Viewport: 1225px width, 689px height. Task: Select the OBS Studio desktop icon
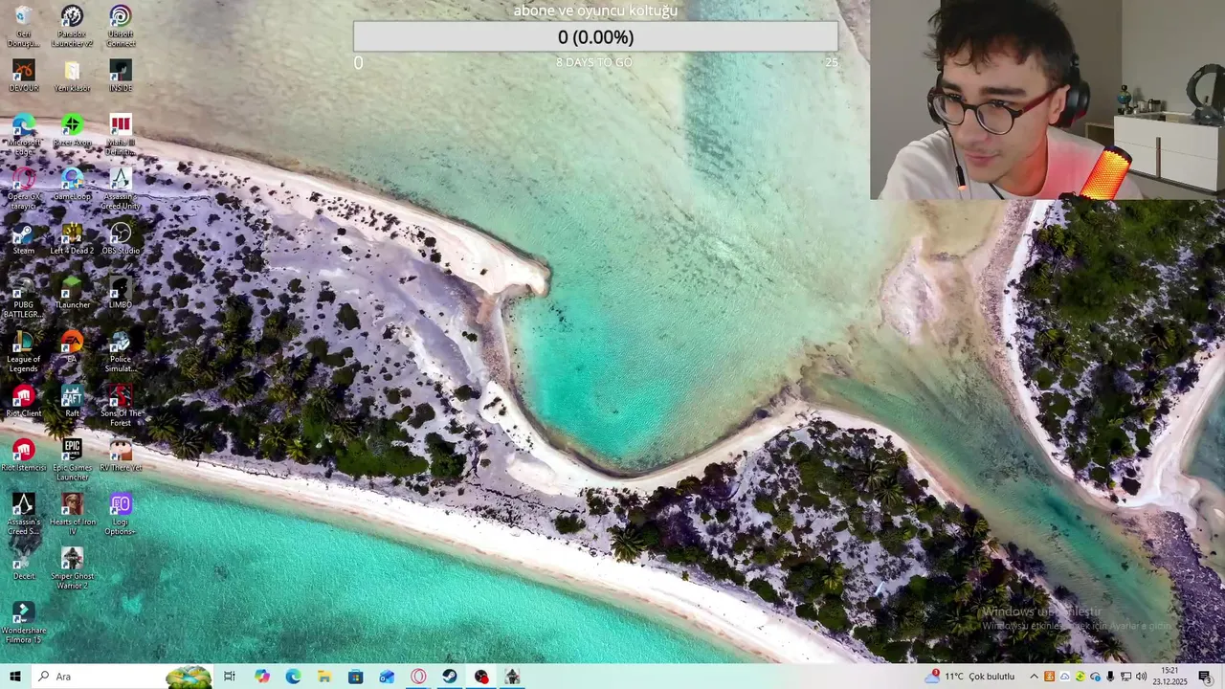120,238
